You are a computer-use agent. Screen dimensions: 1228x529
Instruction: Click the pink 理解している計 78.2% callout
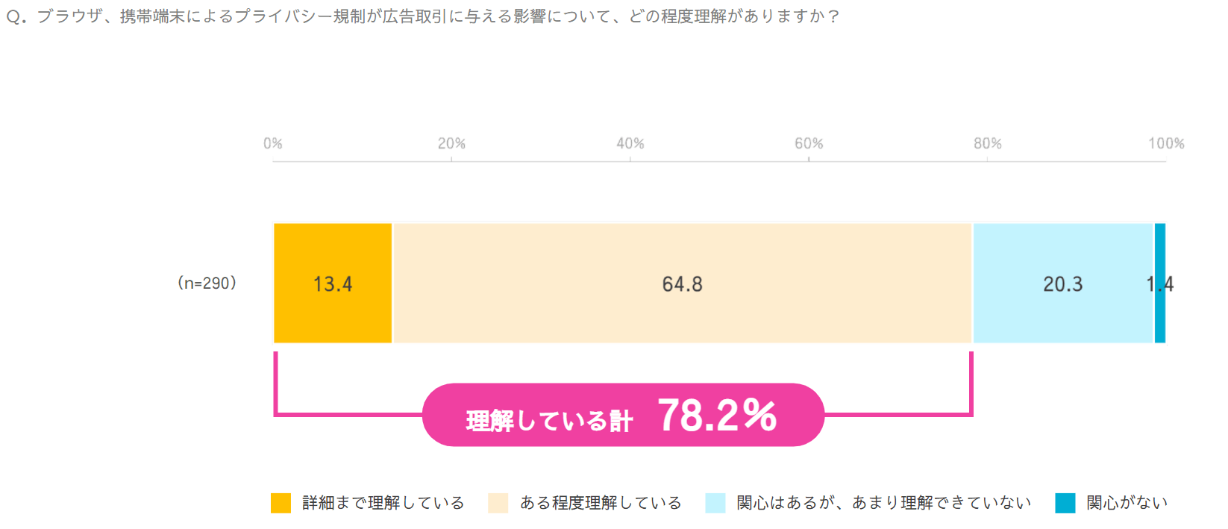pos(623,415)
